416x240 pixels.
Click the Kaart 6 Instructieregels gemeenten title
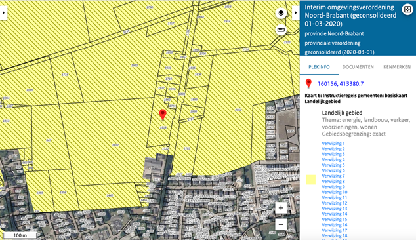tap(356, 98)
